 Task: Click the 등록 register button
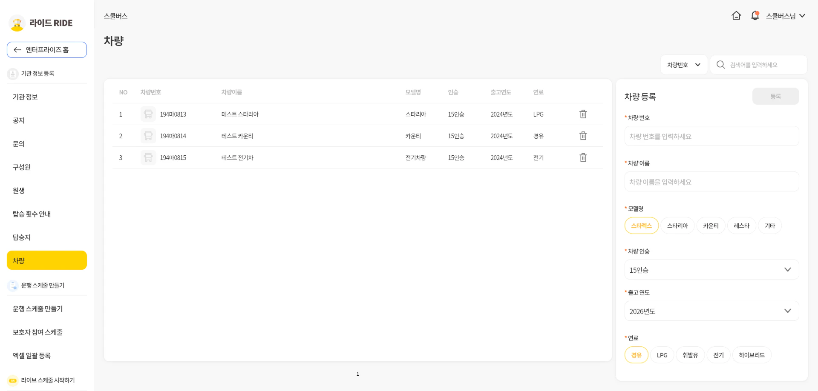point(775,96)
